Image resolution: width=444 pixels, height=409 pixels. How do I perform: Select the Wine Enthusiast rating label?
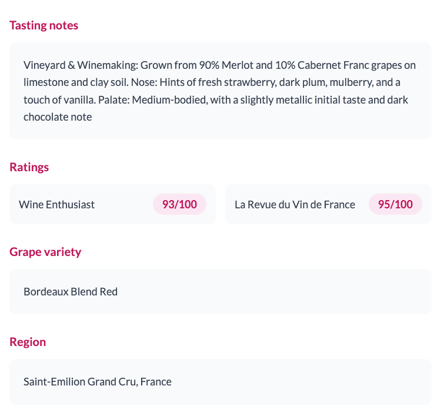tap(56, 205)
